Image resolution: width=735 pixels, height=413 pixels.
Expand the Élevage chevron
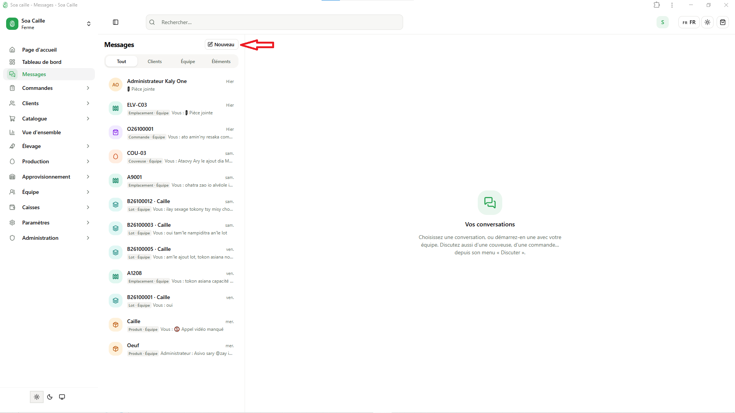[x=88, y=146]
